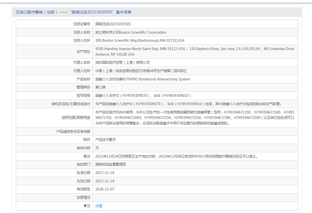Select the remark text 2023年11月24日同意更正生产地址
The height and width of the screenshot is (213, 312).
(177, 157)
